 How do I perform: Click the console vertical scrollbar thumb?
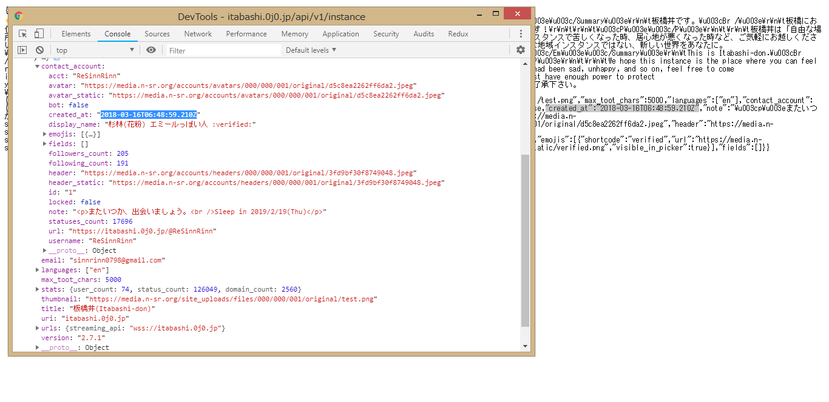[x=526, y=240]
